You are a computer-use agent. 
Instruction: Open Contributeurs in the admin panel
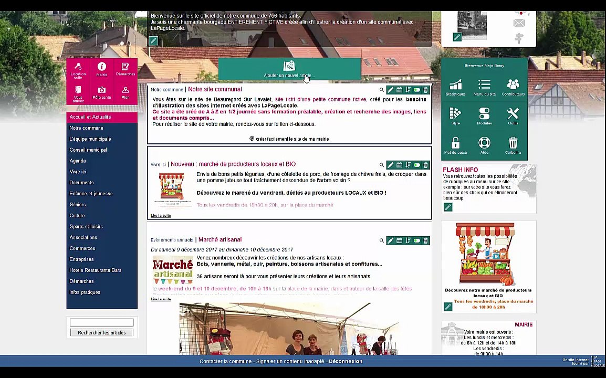pyautogui.click(x=513, y=87)
